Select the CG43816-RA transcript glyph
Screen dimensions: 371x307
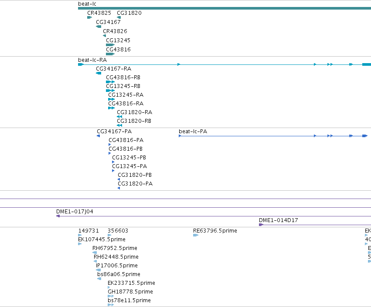click(x=112, y=108)
